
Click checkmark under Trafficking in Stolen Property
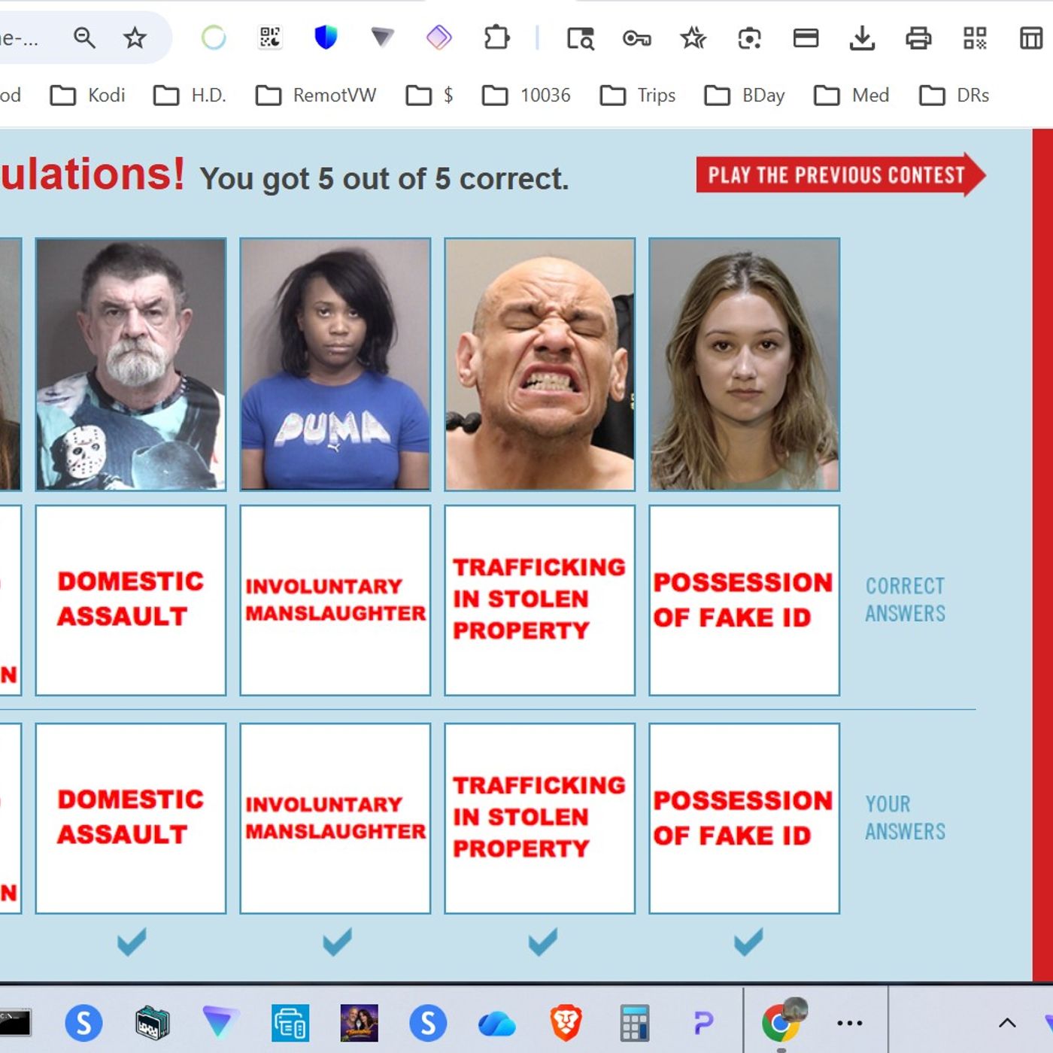pyautogui.click(x=542, y=942)
